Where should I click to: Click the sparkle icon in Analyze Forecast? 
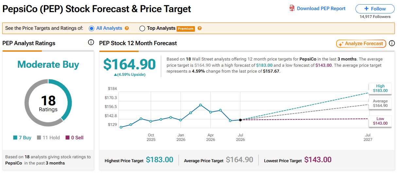click(x=341, y=44)
